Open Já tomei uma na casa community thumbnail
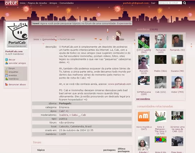Image resolution: width=195 pixels, height=153 pixels. [177, 115]
